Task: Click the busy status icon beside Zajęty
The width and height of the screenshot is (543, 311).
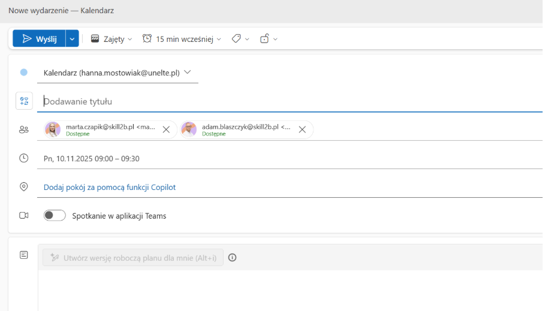Action: click(x=95, y=39)
